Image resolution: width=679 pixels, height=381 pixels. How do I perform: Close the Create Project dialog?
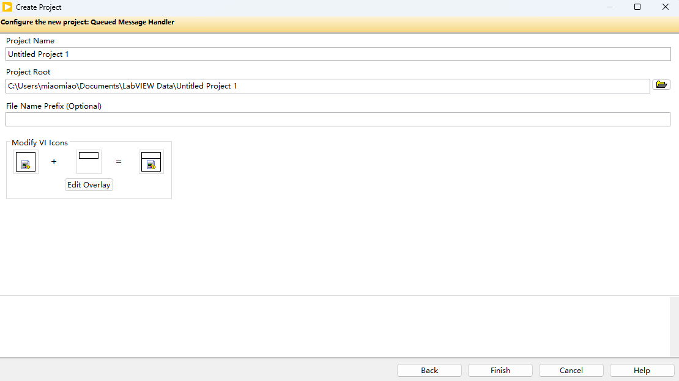pos(666,7)
